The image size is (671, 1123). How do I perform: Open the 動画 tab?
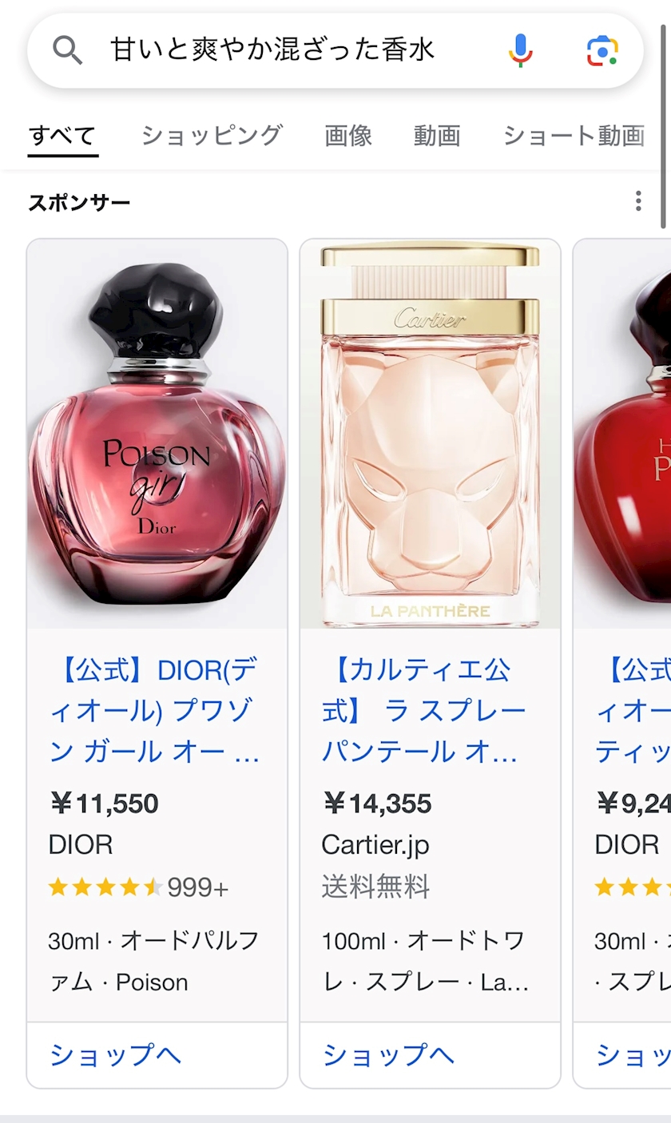[437, 136]
